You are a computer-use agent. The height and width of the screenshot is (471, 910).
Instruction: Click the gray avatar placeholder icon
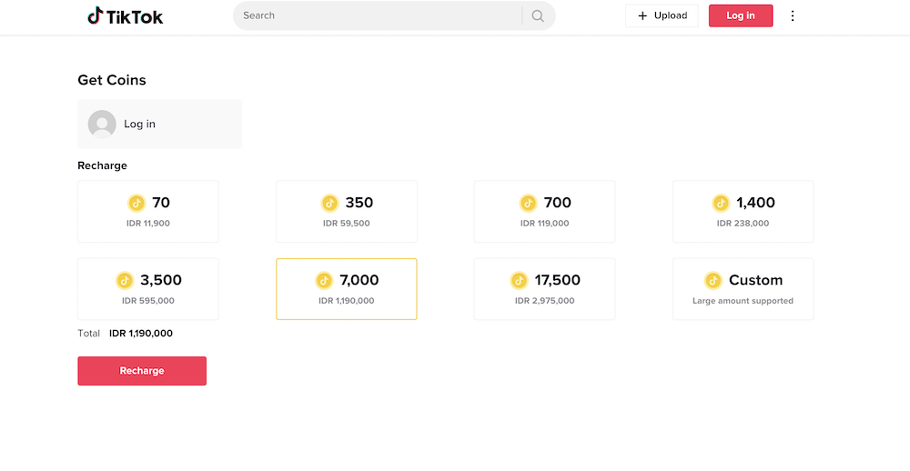click(x=102, y=125)
